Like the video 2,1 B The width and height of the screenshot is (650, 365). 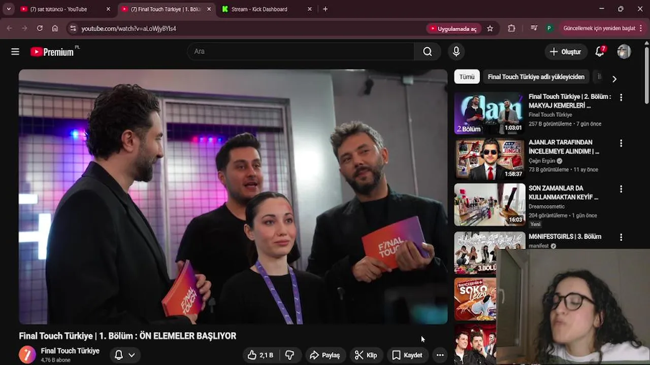click(x=260, y=355)
